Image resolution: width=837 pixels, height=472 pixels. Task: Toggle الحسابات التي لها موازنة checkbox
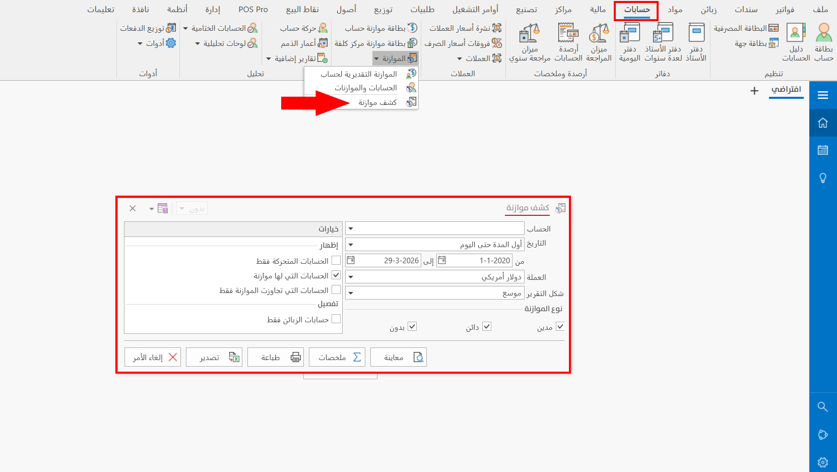tap(336, 275)
